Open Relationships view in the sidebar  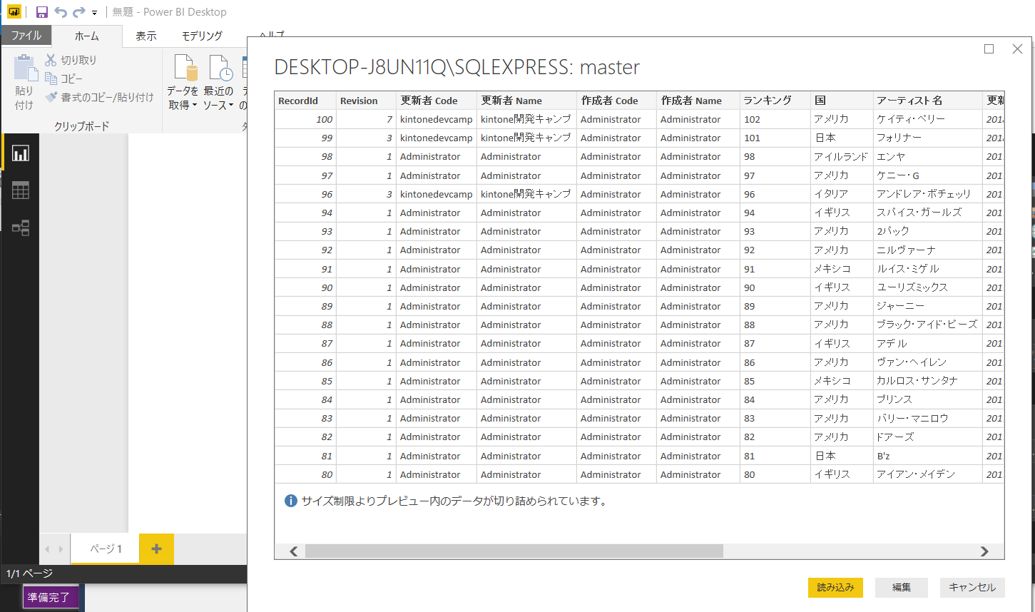(x=20, y=228)
